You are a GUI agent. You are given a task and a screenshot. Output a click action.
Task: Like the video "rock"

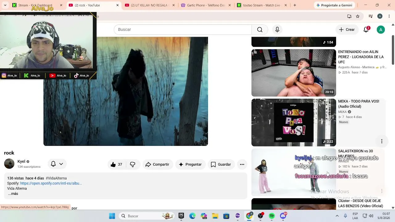point(116,164)
